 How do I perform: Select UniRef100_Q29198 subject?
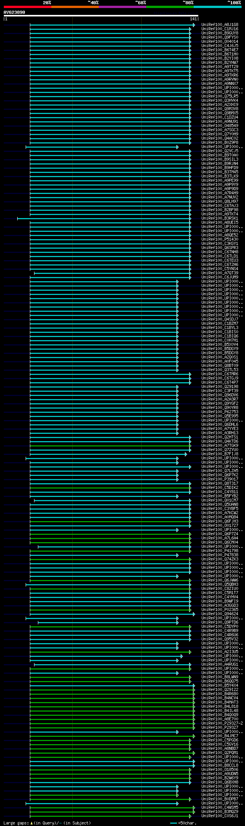220,387
